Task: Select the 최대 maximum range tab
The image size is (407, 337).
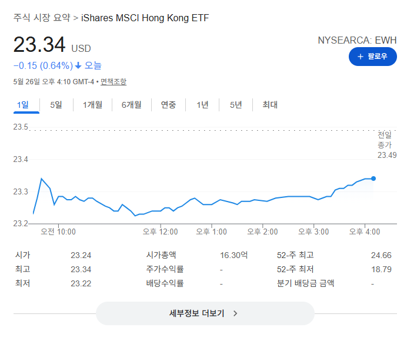Action: 270,105
